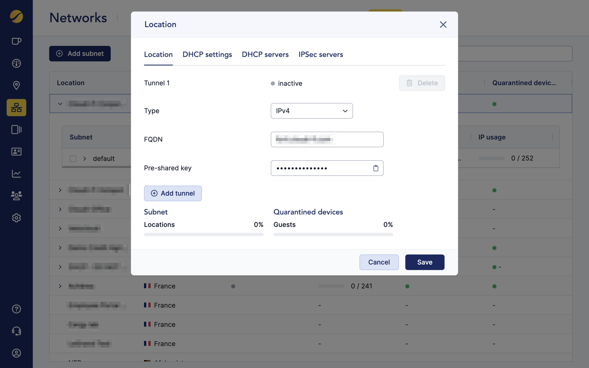
Task: Open the users group sidebar icon
Action: point(16,196)
